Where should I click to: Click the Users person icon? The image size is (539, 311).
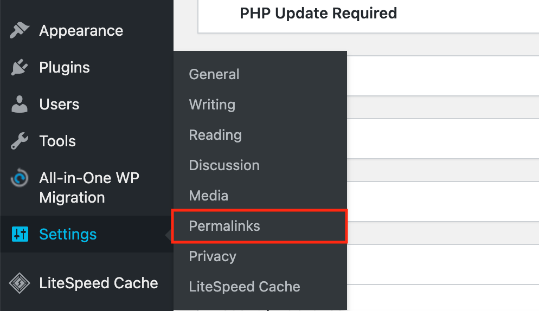pyautogui.click(x=20, y=105)
